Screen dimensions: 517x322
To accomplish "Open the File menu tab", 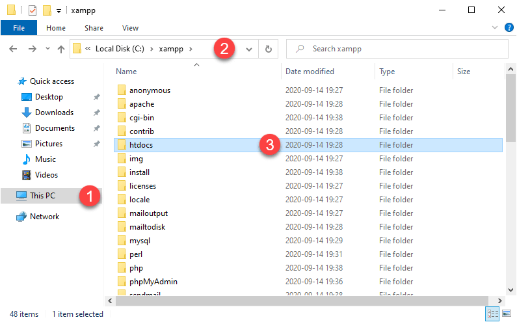I will click(x=19, y=28).
